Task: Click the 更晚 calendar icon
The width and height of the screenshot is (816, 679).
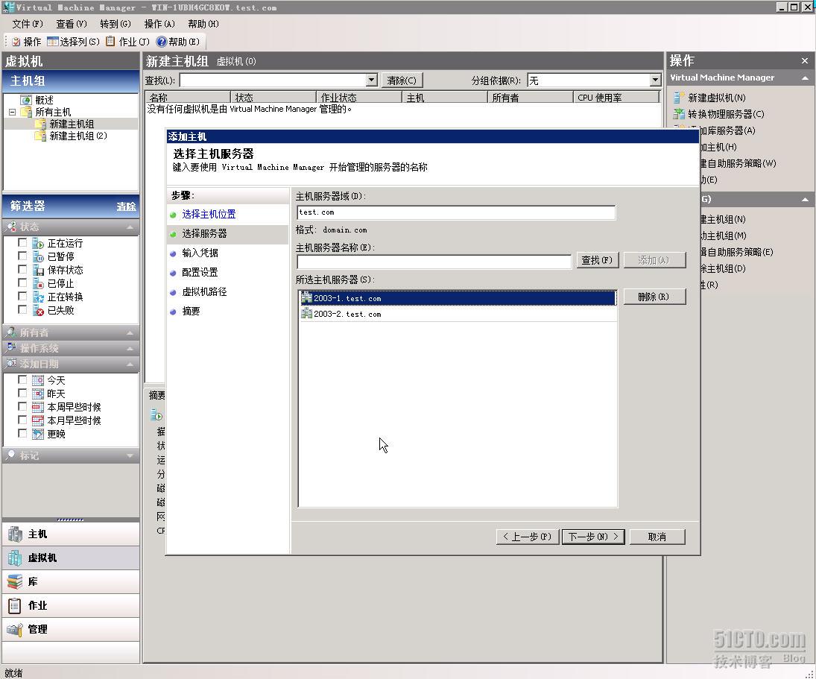Action: (x=38, y=434)
